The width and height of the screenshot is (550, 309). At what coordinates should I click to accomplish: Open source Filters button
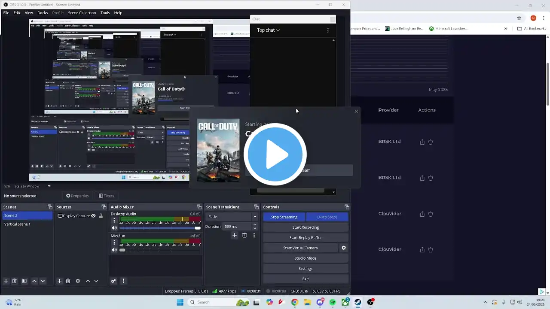point(106,196)
